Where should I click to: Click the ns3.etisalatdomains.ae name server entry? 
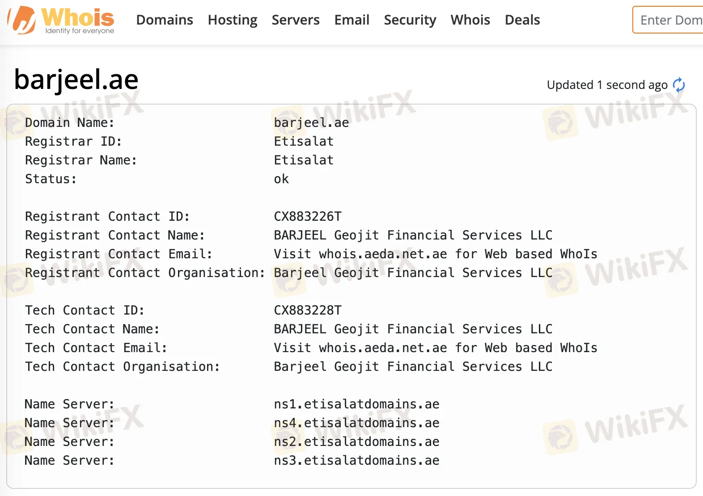356,461
